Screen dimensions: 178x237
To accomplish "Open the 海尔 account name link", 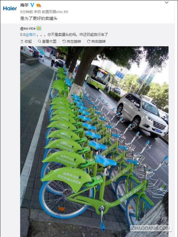I will [24, 5].
